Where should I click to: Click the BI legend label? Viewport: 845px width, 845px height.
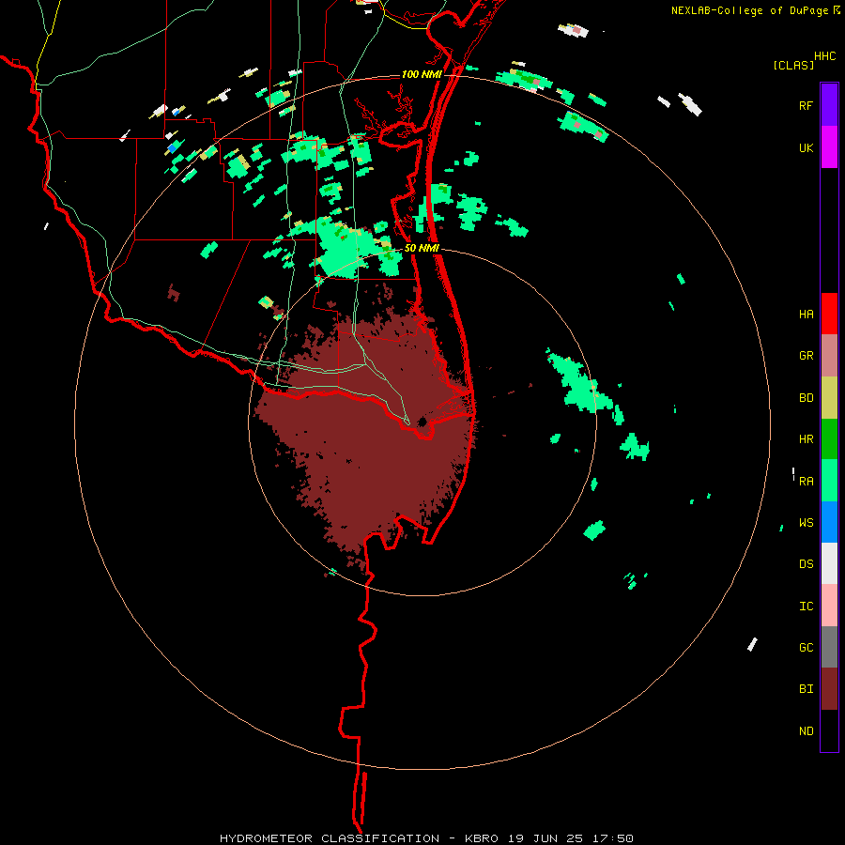806,689
